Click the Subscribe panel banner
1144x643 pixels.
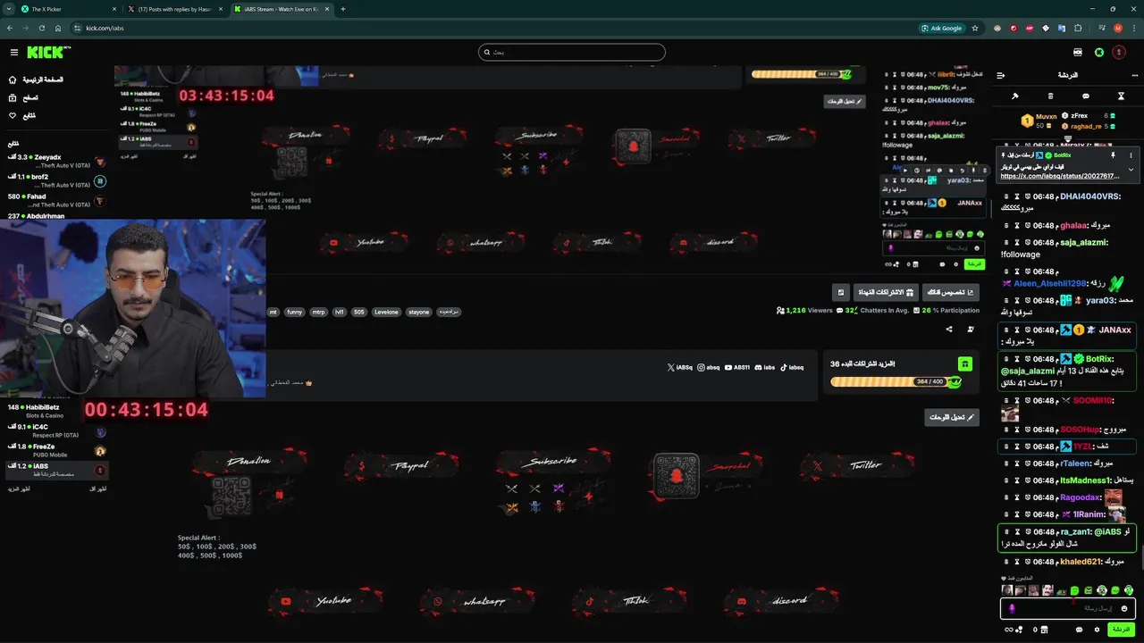[554, 462]
